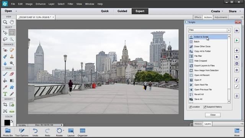Select the Lasso tool
The image size is (245, 138).
click(5, 39)
